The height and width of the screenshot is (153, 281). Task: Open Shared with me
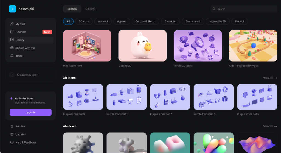click(x=31, y=48)
